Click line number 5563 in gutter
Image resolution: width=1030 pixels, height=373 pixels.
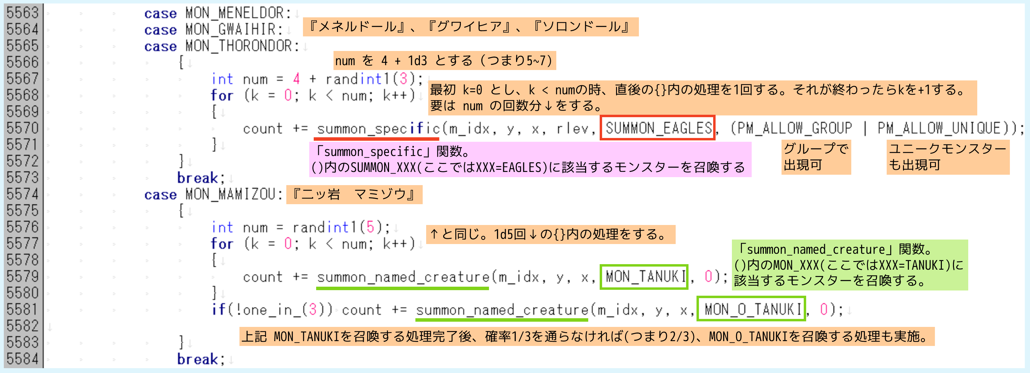23,13
